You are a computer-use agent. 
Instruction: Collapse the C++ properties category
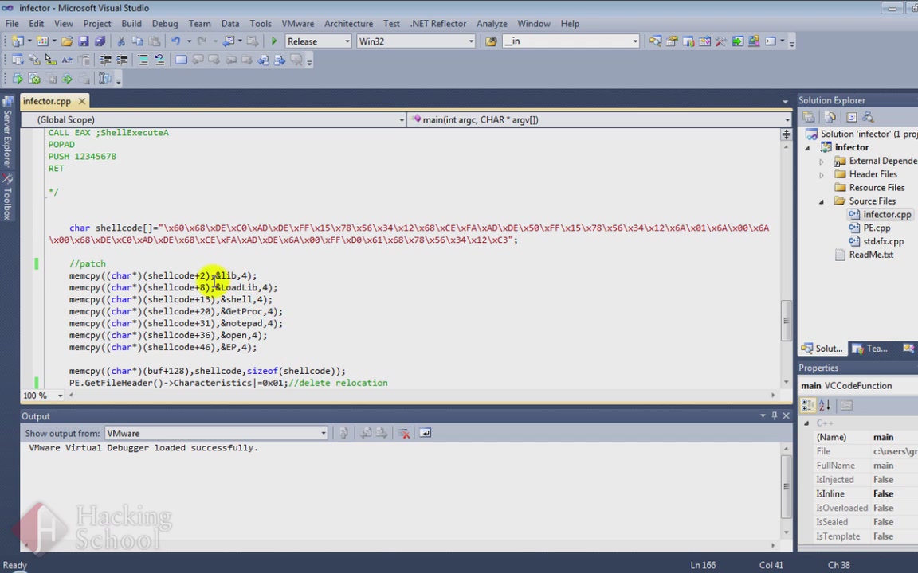tap(806, 423)
